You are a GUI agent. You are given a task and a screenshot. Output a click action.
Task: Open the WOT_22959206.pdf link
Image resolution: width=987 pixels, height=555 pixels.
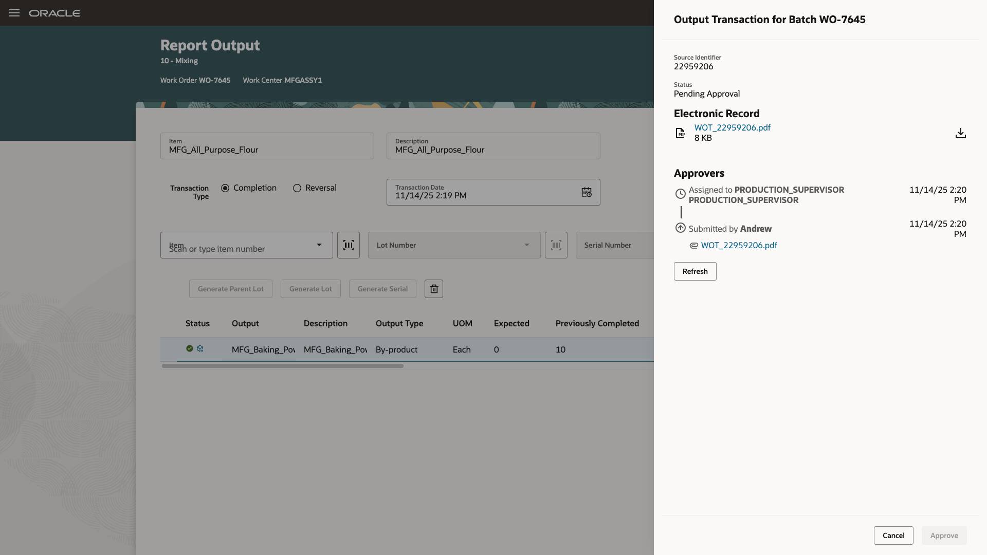tap(732, 127)
